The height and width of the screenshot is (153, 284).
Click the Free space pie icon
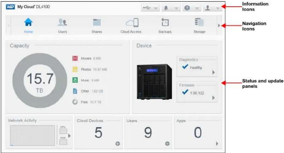[75, 102]
